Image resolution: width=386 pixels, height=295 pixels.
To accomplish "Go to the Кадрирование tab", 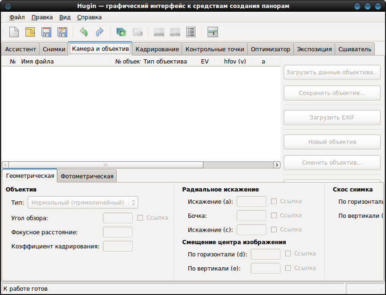I will [x=157, y=49].
